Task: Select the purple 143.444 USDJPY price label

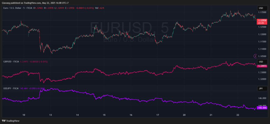Action: pos(262,108)
